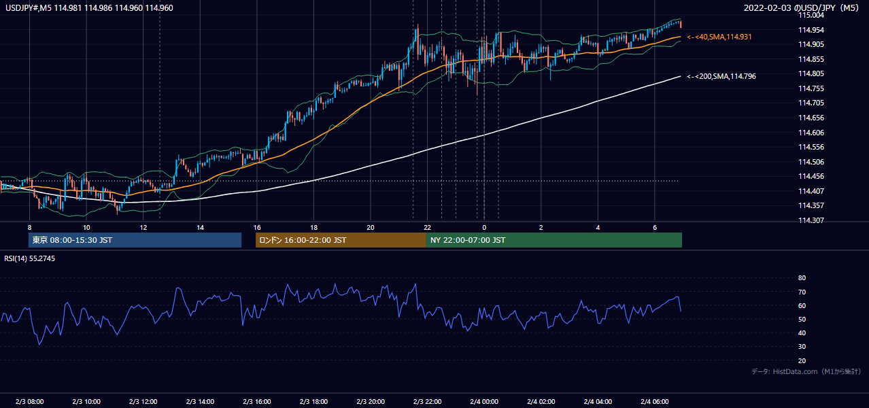Select the ロンドン 16:00-22:00 JST session bar

click(341, 240)
